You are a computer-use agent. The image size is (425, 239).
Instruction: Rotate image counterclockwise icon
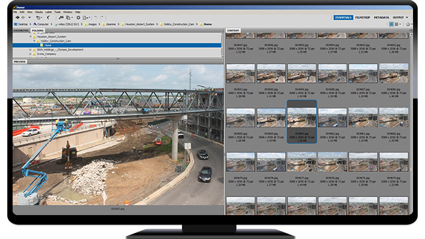(x=96, y=18)
